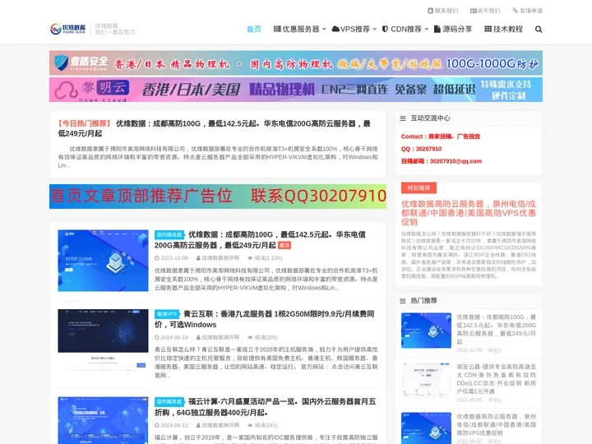Image resolution: width=592 pixels, height=444 pixels.
Task: Click the 投稿邮箱 30207910@qq.com text
Action: pyautogui.click(x=442, y=161)
